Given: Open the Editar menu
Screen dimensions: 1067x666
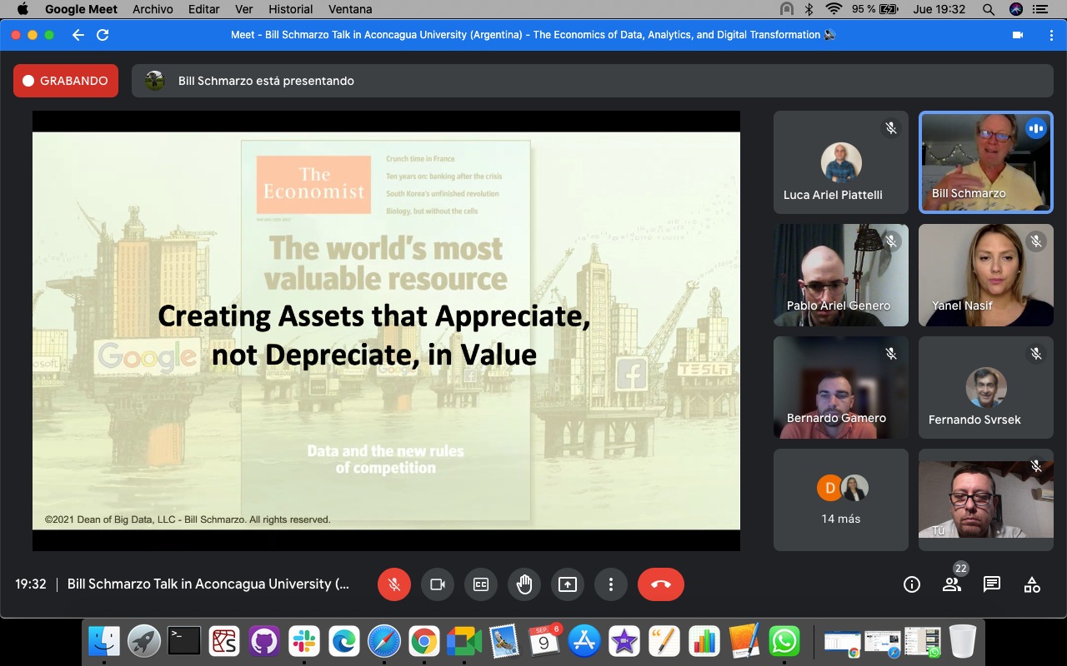Looking at the screenshot, I should click(203, 9).
